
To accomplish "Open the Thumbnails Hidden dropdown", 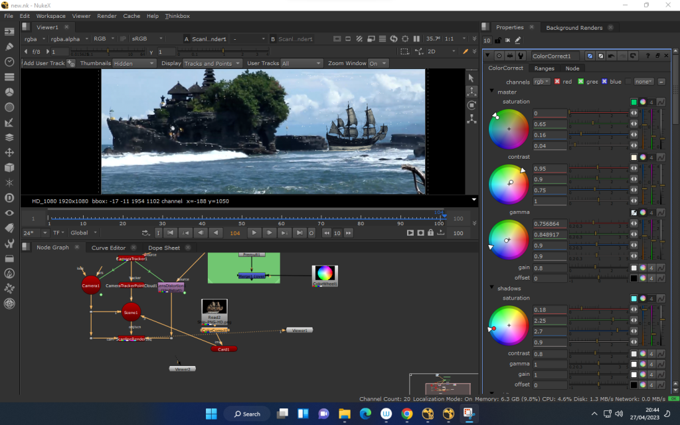I will pyautogui.click(x=133, y=63).
